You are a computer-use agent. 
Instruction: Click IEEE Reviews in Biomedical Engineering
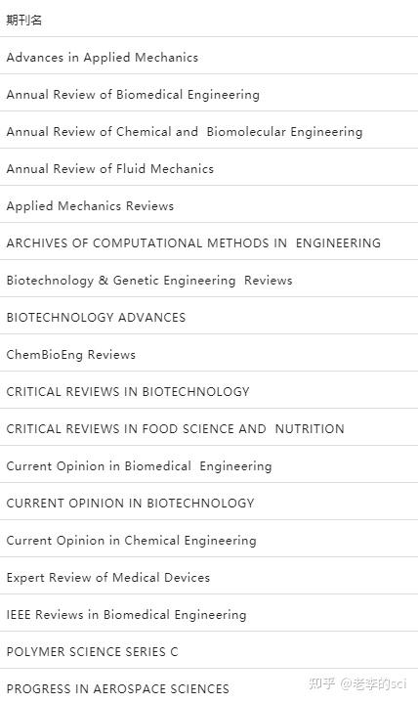click(x=126, y=615)
